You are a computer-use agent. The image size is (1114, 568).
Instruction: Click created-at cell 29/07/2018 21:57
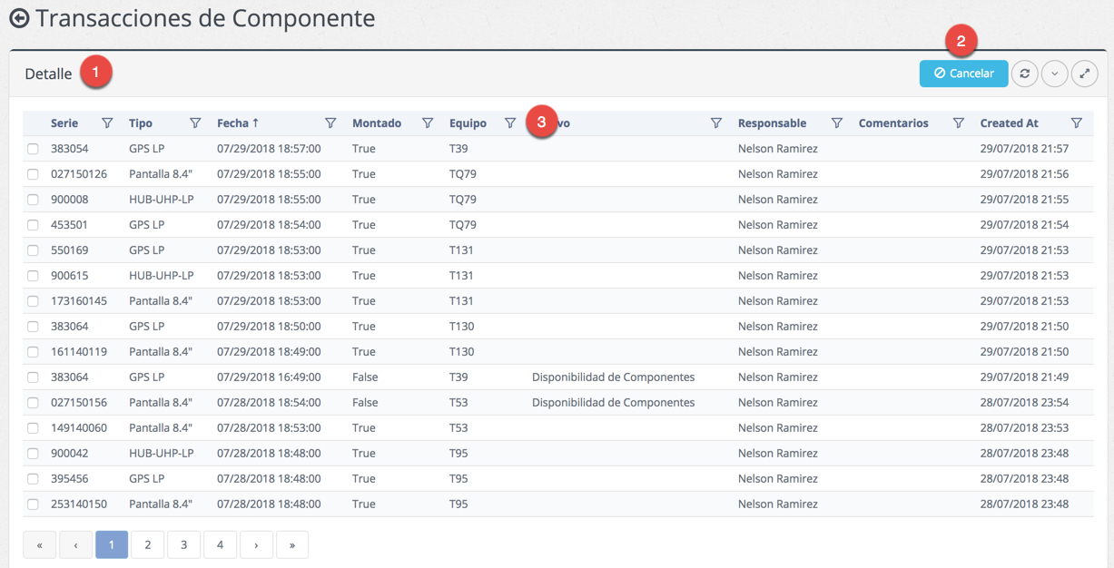1024,149
